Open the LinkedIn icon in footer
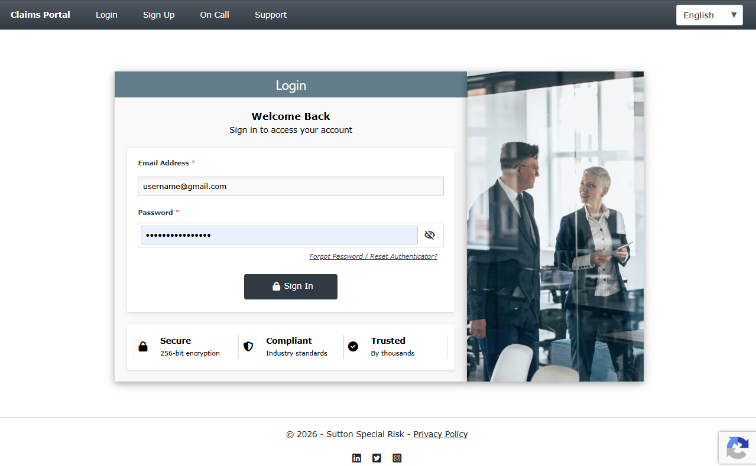This screenshot has width=756, height=466. [x=356, y=458]
